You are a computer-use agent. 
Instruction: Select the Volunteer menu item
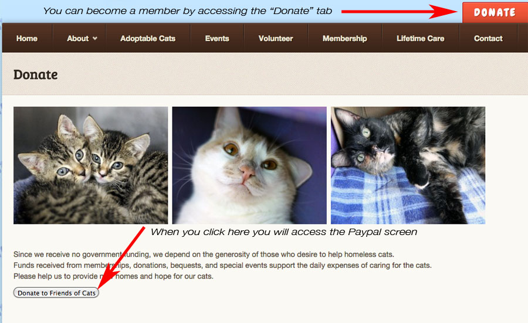click(276, 38)
